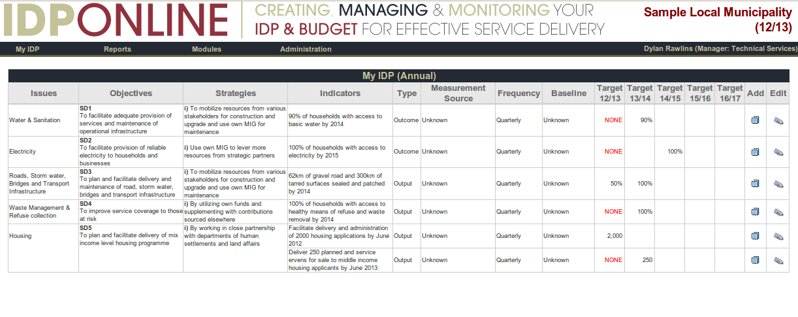Click the Type column header
The image size is (798, 317).
pos(407,93)
